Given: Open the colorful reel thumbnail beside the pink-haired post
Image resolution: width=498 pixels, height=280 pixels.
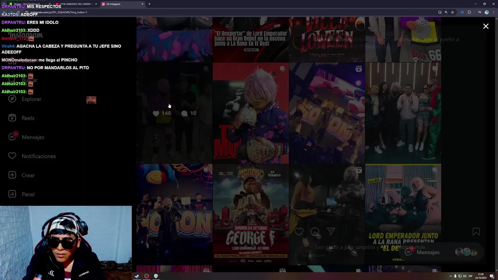Looking at the screenshot, I should [x=327, y=113].
